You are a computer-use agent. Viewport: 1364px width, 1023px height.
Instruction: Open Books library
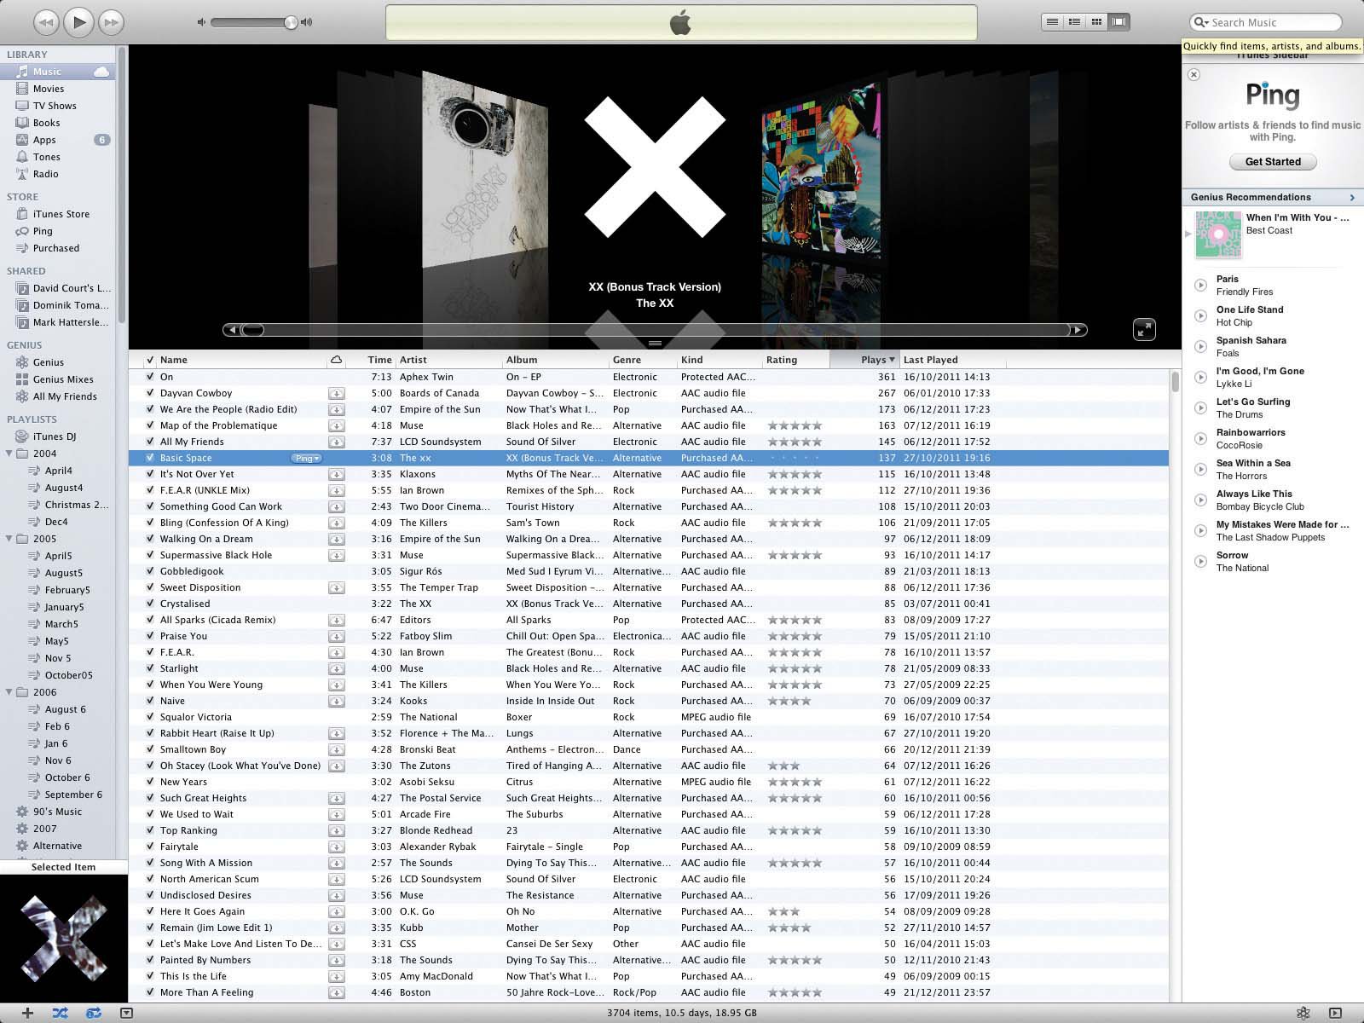(46, 123)
